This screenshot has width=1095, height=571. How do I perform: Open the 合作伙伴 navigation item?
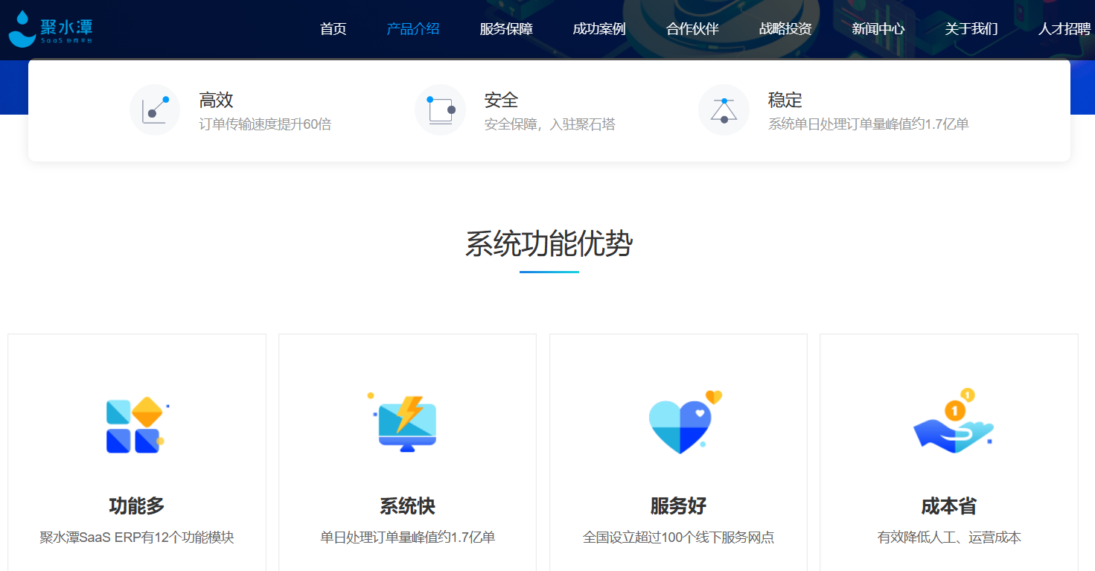[692, 29]
